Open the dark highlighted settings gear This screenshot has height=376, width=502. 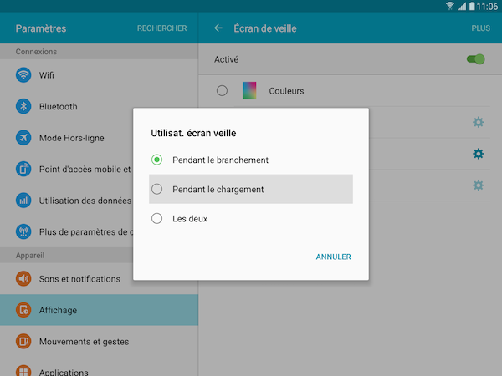(x=479, y=154)
